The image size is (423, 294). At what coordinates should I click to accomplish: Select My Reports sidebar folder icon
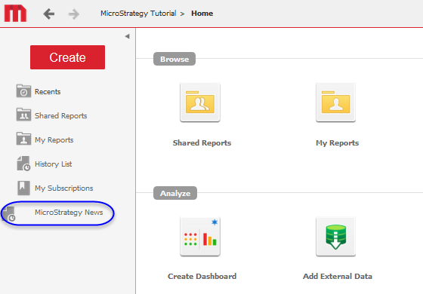(x=23, y=139)
